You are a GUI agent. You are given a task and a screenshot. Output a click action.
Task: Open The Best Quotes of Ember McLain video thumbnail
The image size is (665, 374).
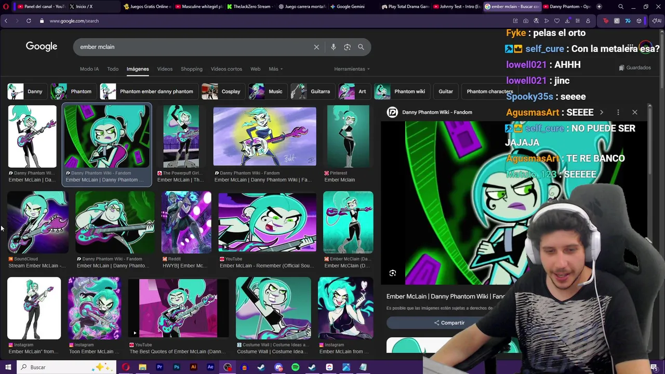point(178,308)
